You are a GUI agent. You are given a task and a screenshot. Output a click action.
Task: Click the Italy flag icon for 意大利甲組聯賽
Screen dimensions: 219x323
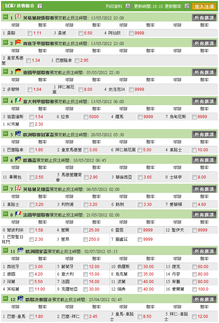[x=18, y=100]
